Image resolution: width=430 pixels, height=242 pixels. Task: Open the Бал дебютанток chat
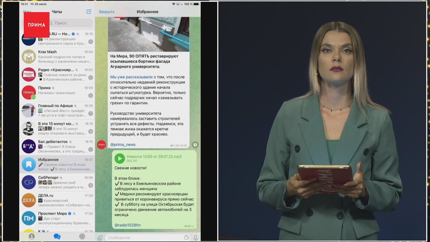coord(57,146)
